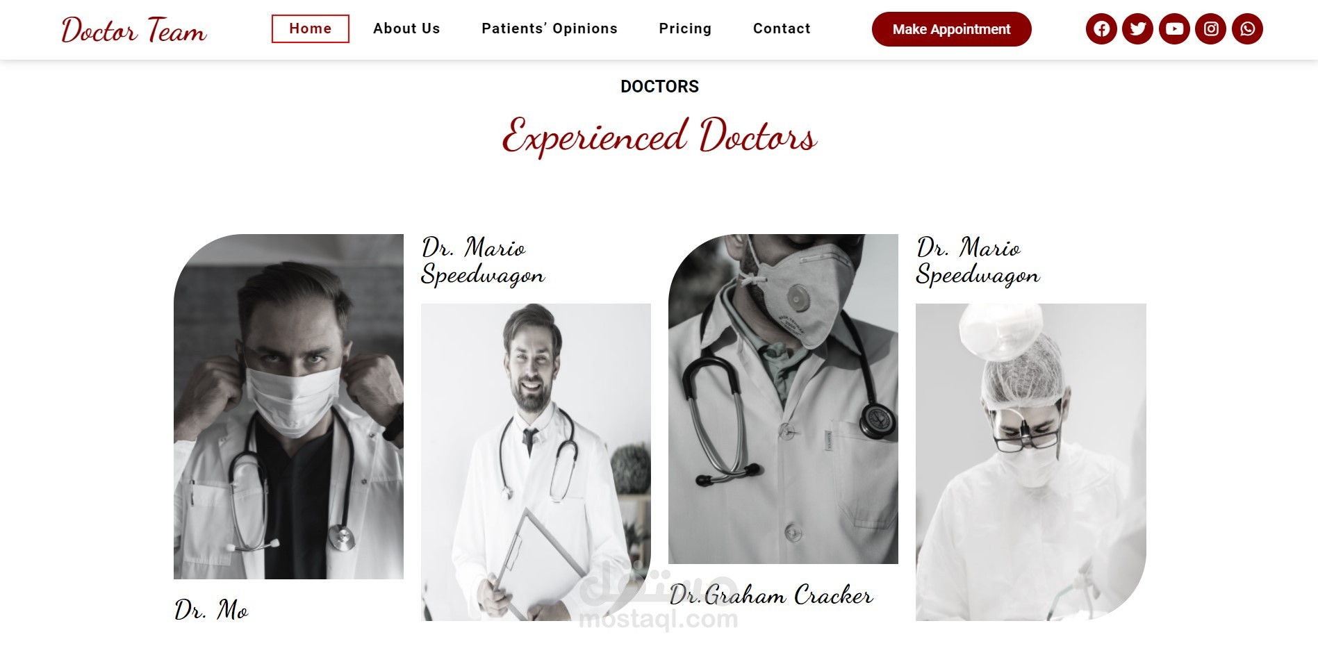Open the YouTube social icon
The height and width of the screenshot is (646, 1318).
click(x=1175, y=28)
